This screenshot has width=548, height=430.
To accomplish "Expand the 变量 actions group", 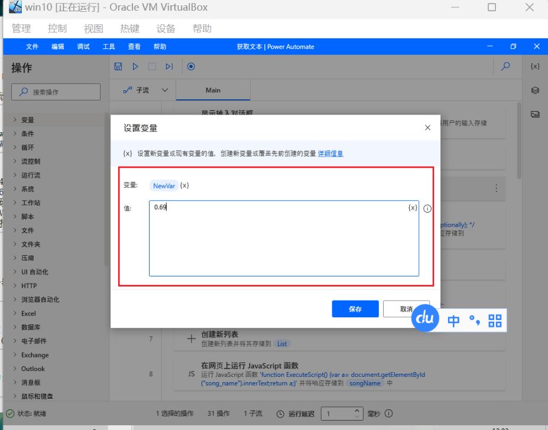I will [27, 120].
